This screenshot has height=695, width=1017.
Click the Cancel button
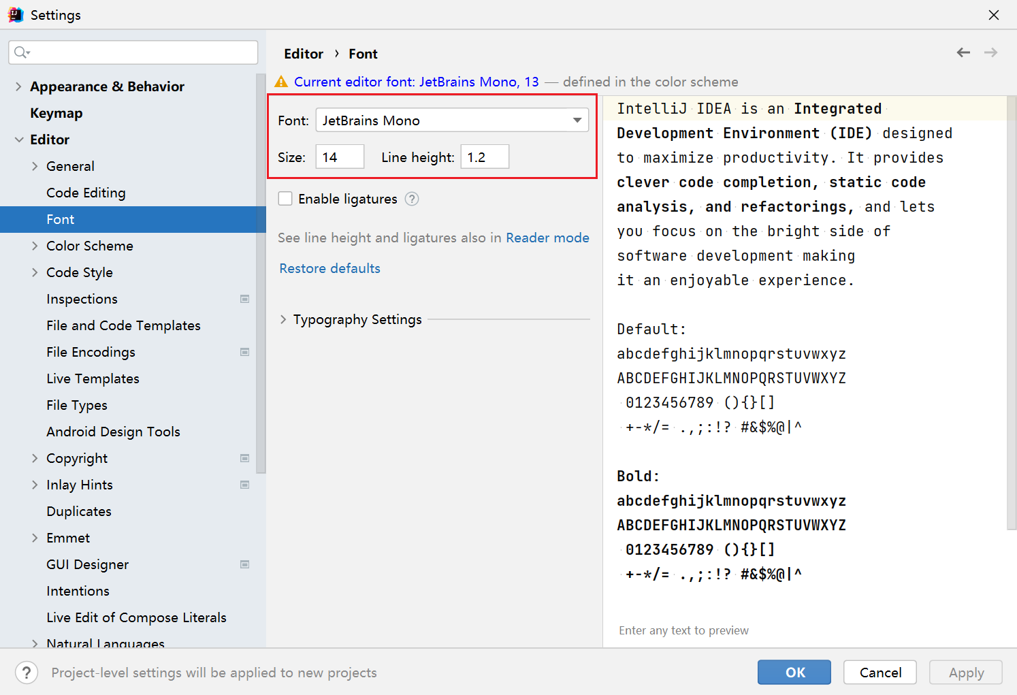(x=880, y=673)
